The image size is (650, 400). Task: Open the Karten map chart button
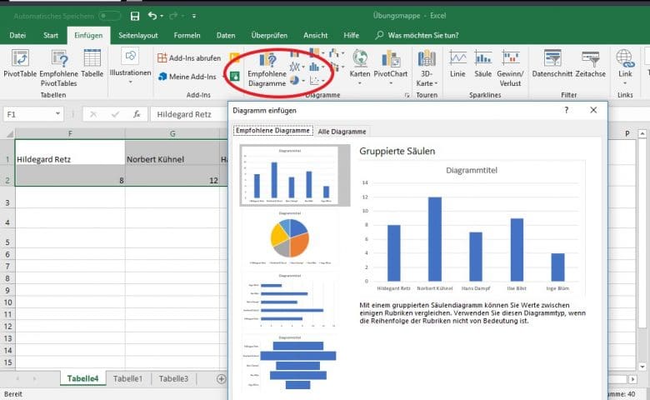[360, 67]
